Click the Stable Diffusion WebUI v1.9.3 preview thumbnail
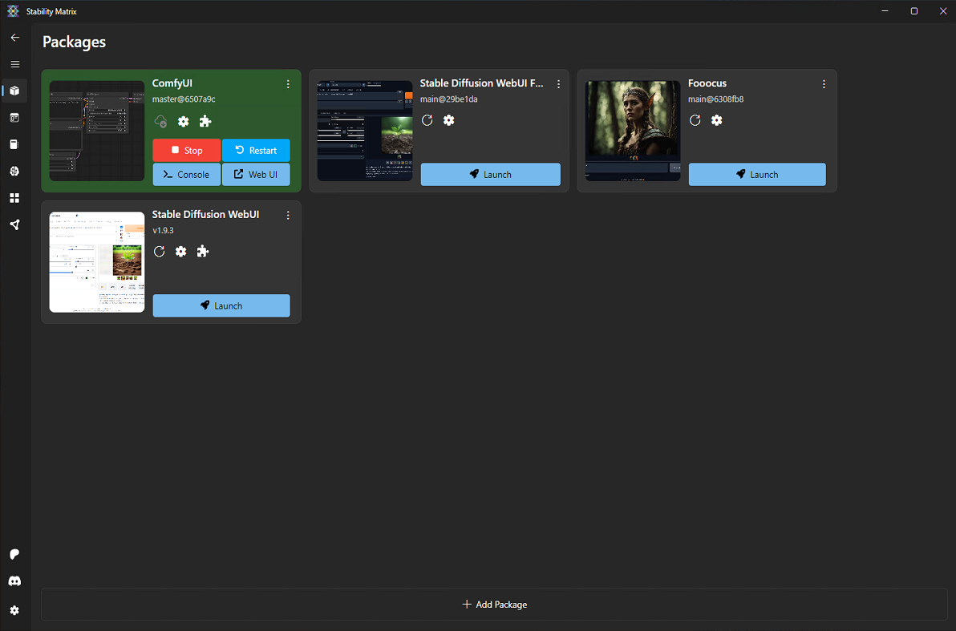The width and height of the screenshot is (956, 631). 97,262
